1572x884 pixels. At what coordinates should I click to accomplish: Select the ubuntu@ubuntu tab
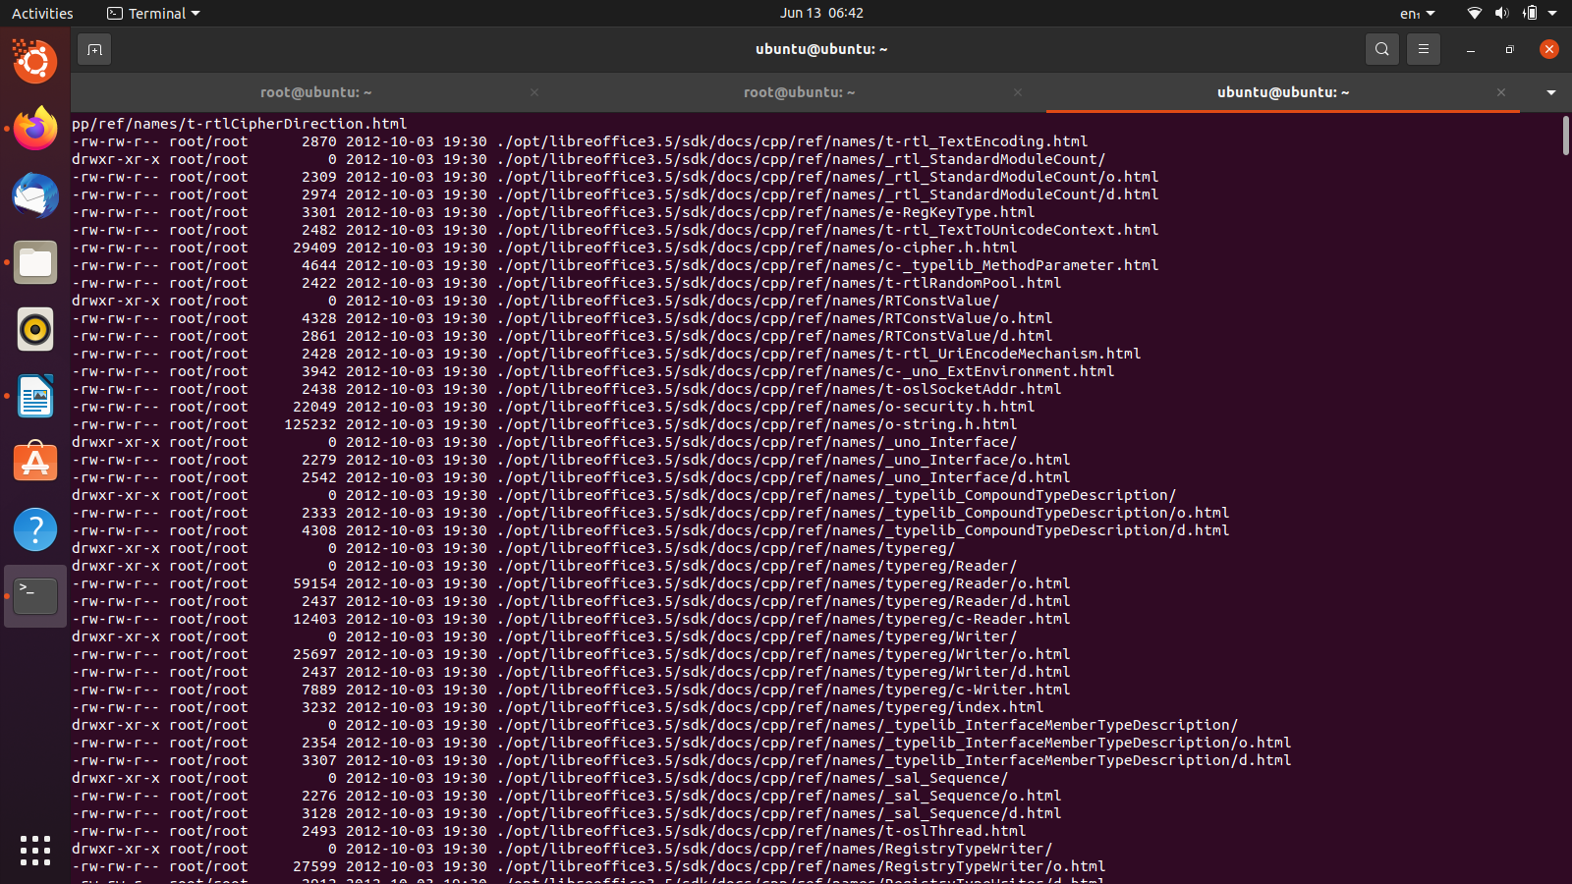pyautogui.click(x=1282, y=92)
